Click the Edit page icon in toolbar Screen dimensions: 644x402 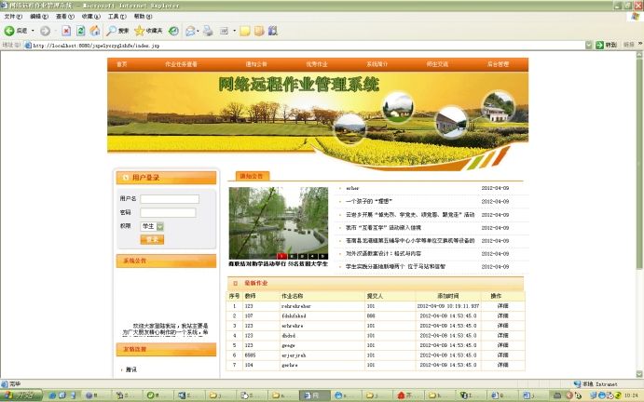(224, 31)
